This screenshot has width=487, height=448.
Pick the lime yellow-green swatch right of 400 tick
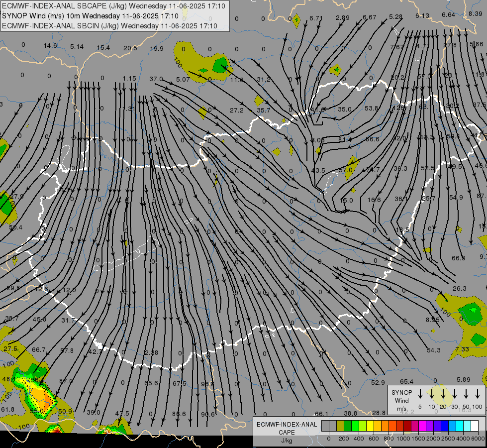(363, 426)
